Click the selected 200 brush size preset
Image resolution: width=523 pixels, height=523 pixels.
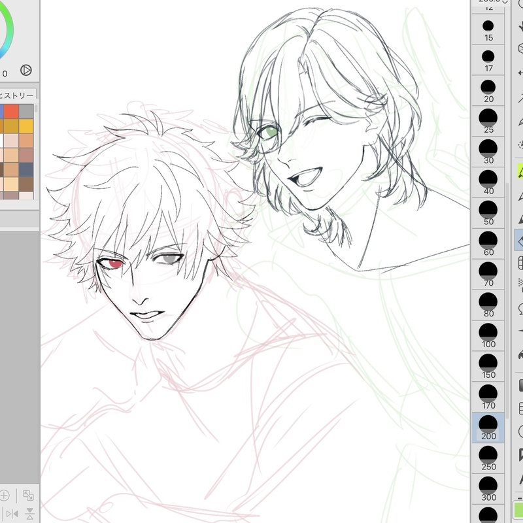tap(488, 428)
